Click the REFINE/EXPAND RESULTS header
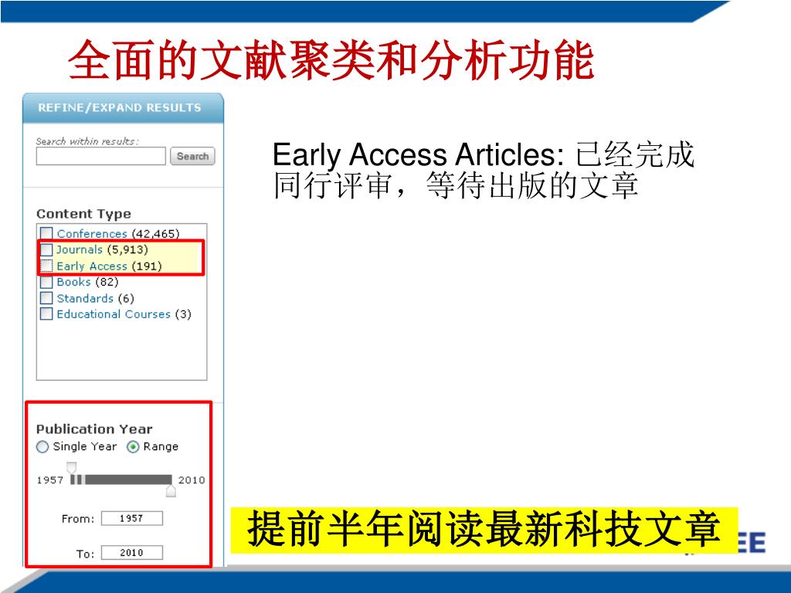791x593 pixels. [123, 107]
